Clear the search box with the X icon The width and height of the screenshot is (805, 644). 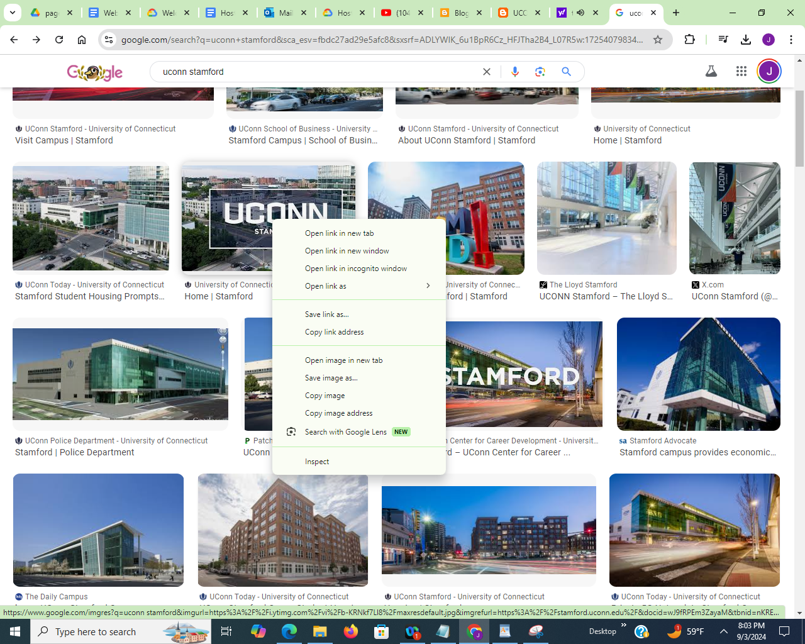[487, 72]
